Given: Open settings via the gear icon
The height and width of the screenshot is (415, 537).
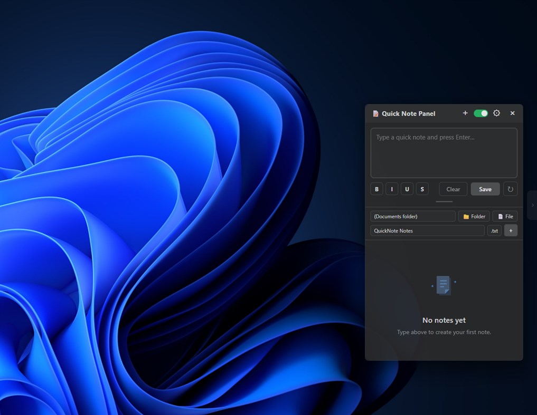Looking at the screenshot, I should (x=496, y=113).
